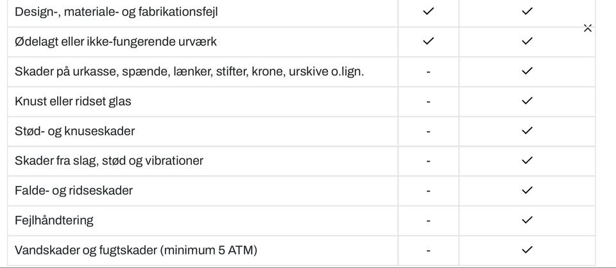Click the 'Stød- og knuseskader' row text
Viewport: 616px width, 268px height.
[74, 131]
